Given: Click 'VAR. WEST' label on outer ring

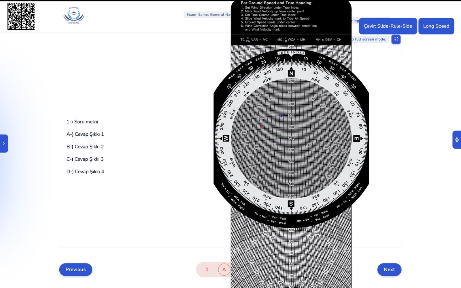Looking at the screenshot, I should (328, 61).
